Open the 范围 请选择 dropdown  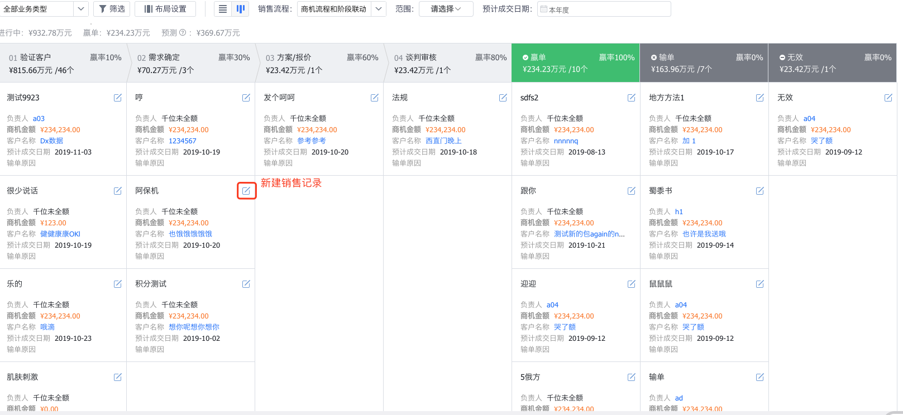tap(446, 9)
